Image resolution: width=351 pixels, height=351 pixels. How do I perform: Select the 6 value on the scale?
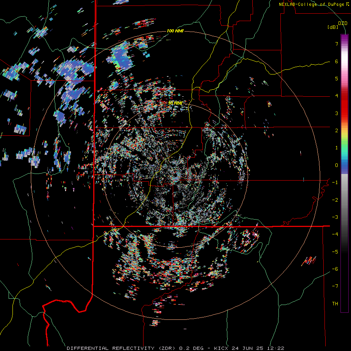(337, 61)
